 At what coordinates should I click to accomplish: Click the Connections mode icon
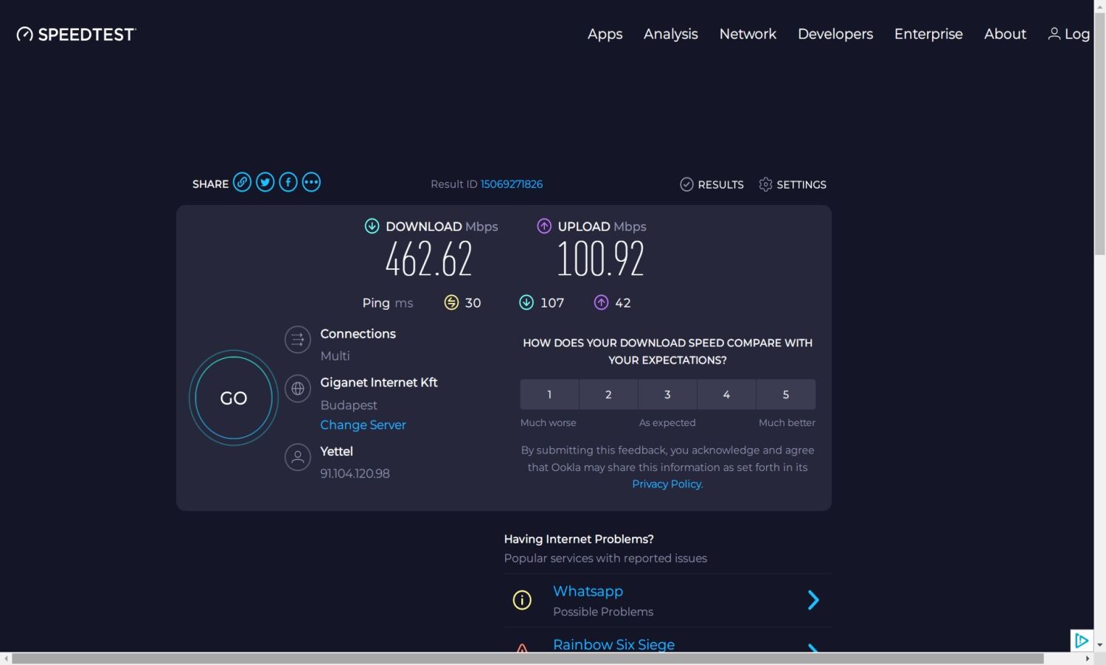[x=298, y=339]
